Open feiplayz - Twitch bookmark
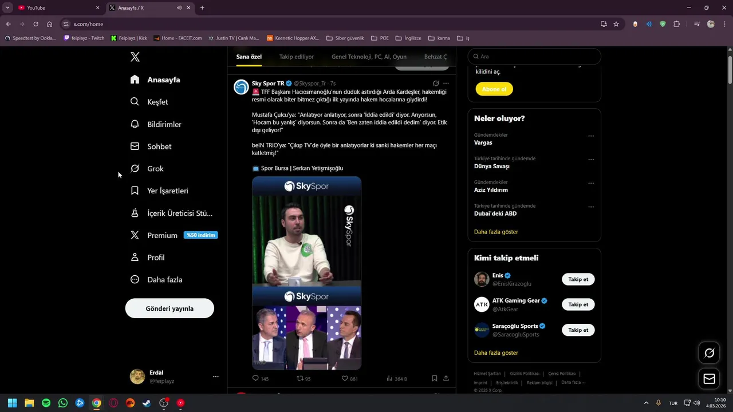733x412 pixels. 84,38
